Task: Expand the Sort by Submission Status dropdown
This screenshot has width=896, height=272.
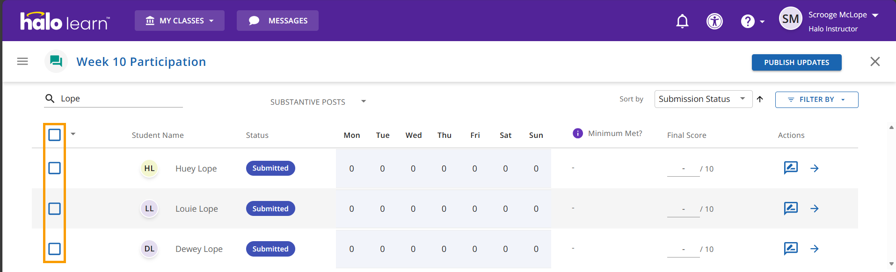Action: pos(703,99)
